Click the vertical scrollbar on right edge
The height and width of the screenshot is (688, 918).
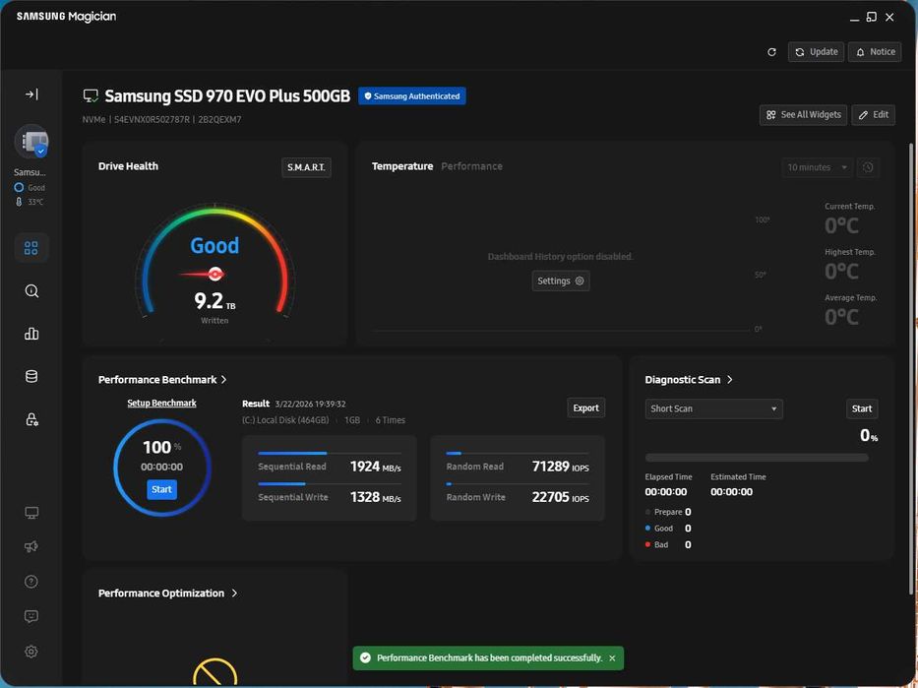pyautogui.click(x=911, y=369)
